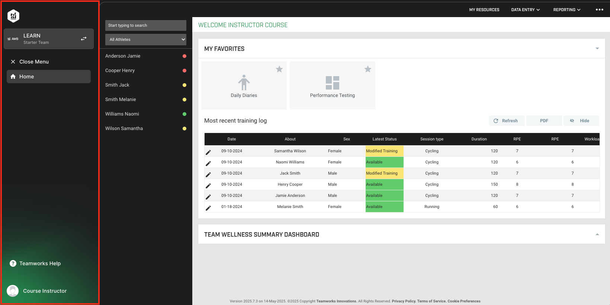Open the Privacy Policy link
Screen dimensions: 610x305
coord(404,301)
